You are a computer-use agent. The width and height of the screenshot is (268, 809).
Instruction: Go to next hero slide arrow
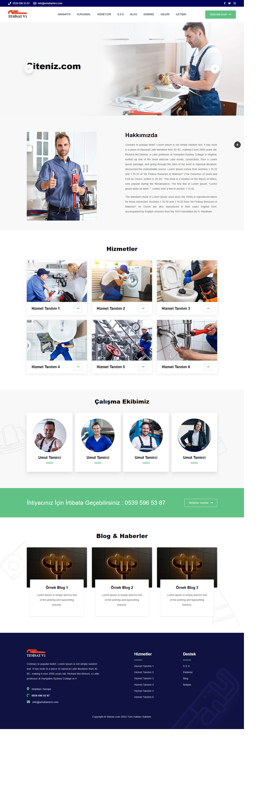click(215, 69)
